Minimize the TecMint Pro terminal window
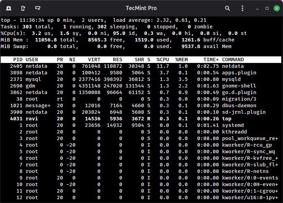This screenshot has width=283, height=203. 257,8
